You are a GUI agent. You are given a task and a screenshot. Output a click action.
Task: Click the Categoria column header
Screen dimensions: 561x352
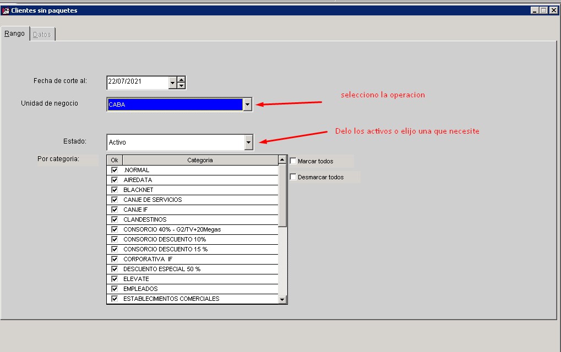[200, 160]
